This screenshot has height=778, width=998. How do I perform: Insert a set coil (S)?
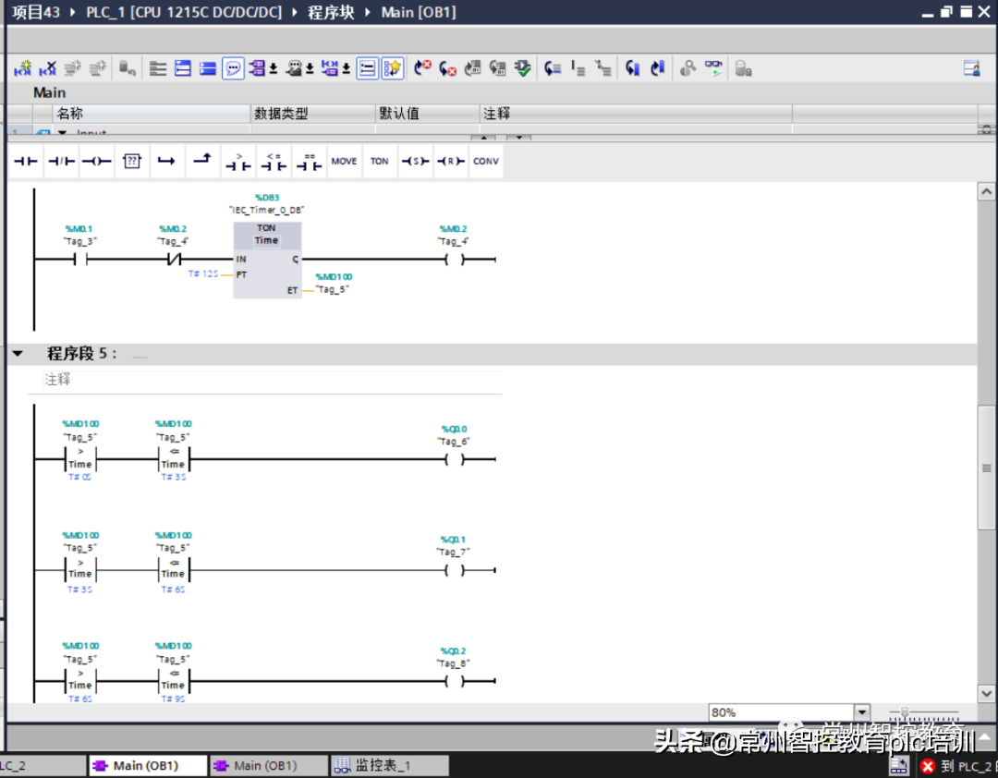point(415,161)
